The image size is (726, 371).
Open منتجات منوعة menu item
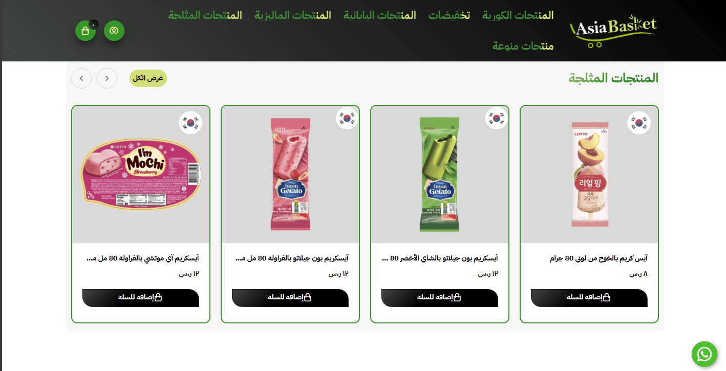(523, 46)
